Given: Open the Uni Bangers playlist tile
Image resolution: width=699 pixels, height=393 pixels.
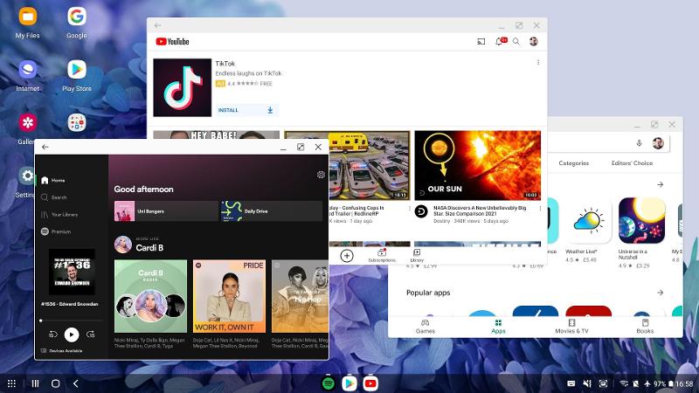Looking at the screenshot, I should point(166,211).
